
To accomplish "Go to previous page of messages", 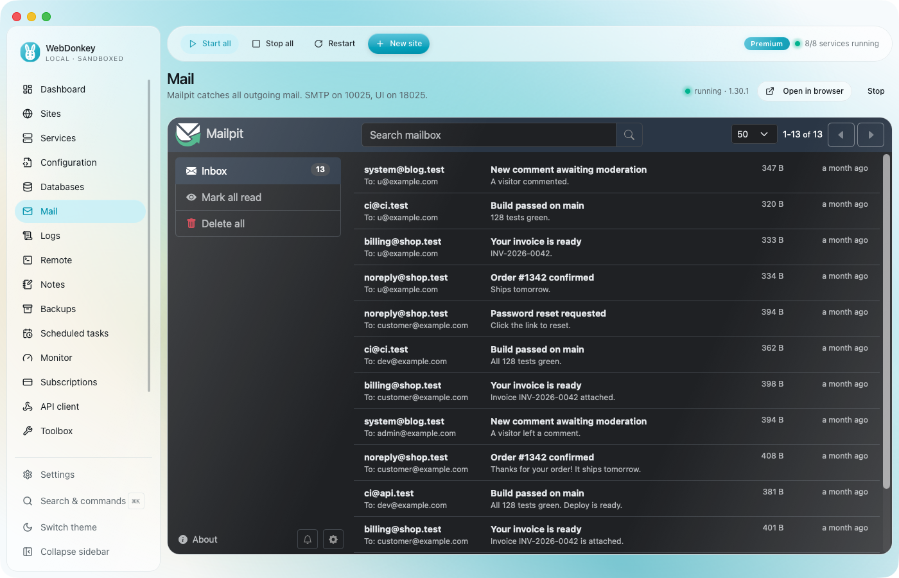I will pyautogui.click(x=841, y=135).
